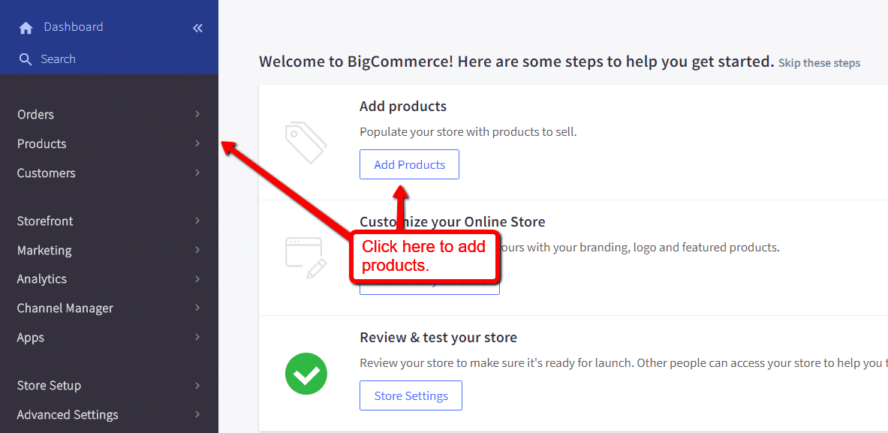The width and height of the screenshot is (888, 433).
Task: Select Marketing in the sidebar
Action: click(x=45, y=250)
